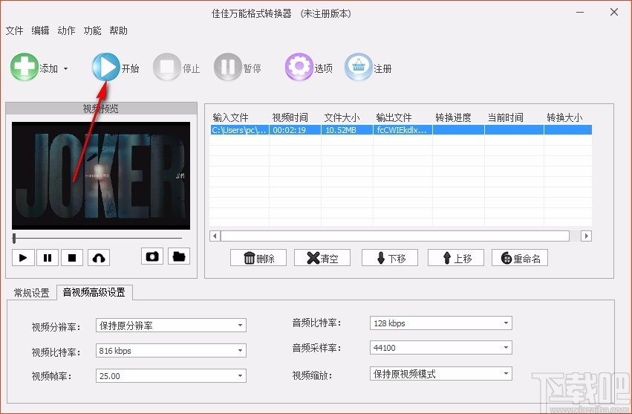Expand the video resolution (视频分辨率) dropdown
632x414 pixels.
240,326
